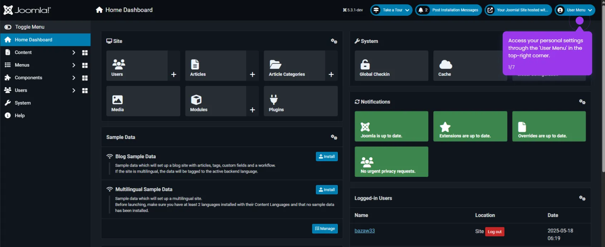Click Manage button under sample data
The height and width of the screenshot is (247, 605).
click(x=325, y=229)
